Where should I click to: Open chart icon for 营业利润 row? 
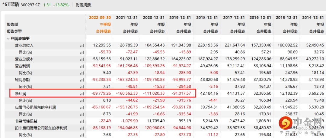coord(82,66)
